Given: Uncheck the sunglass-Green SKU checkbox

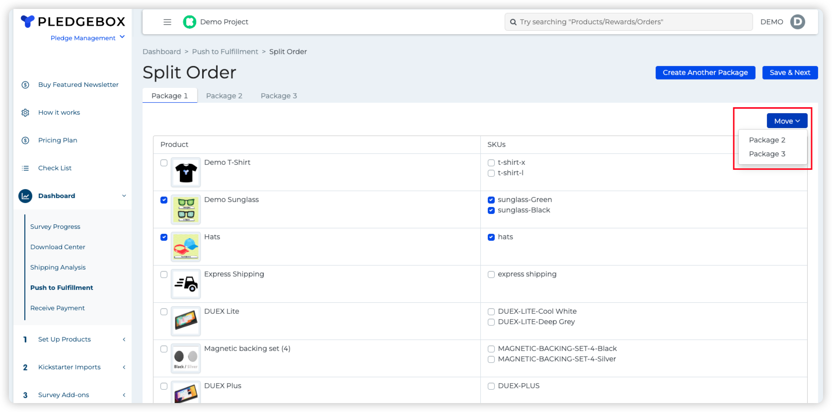Looking at the screenshot, I should (x=491, y=200).
